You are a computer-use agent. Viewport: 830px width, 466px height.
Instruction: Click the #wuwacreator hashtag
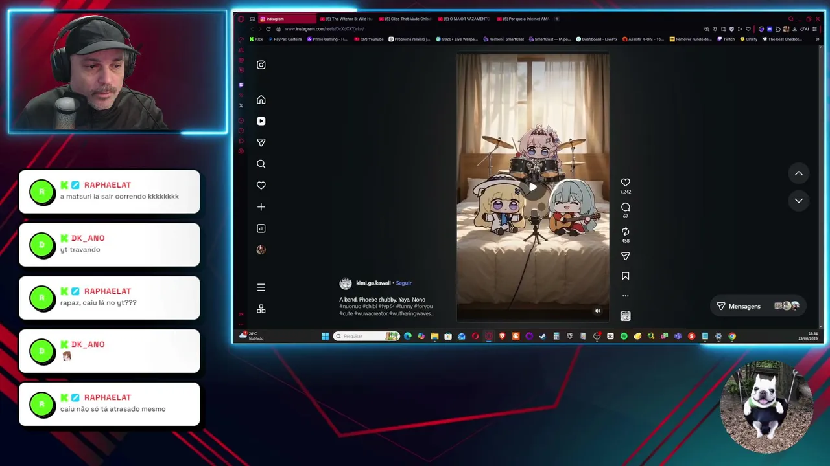371,313
